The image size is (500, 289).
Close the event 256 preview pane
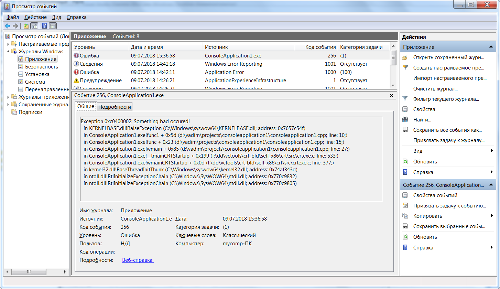tap(391, 95)
